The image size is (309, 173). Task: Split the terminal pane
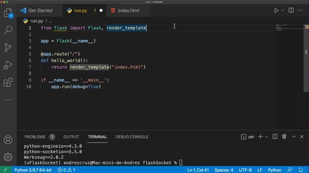275,136
